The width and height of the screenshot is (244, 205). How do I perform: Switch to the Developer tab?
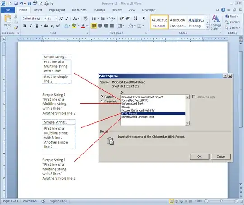point(149,10)
